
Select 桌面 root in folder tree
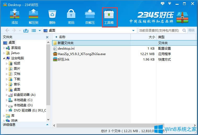[x=9, y=43]
